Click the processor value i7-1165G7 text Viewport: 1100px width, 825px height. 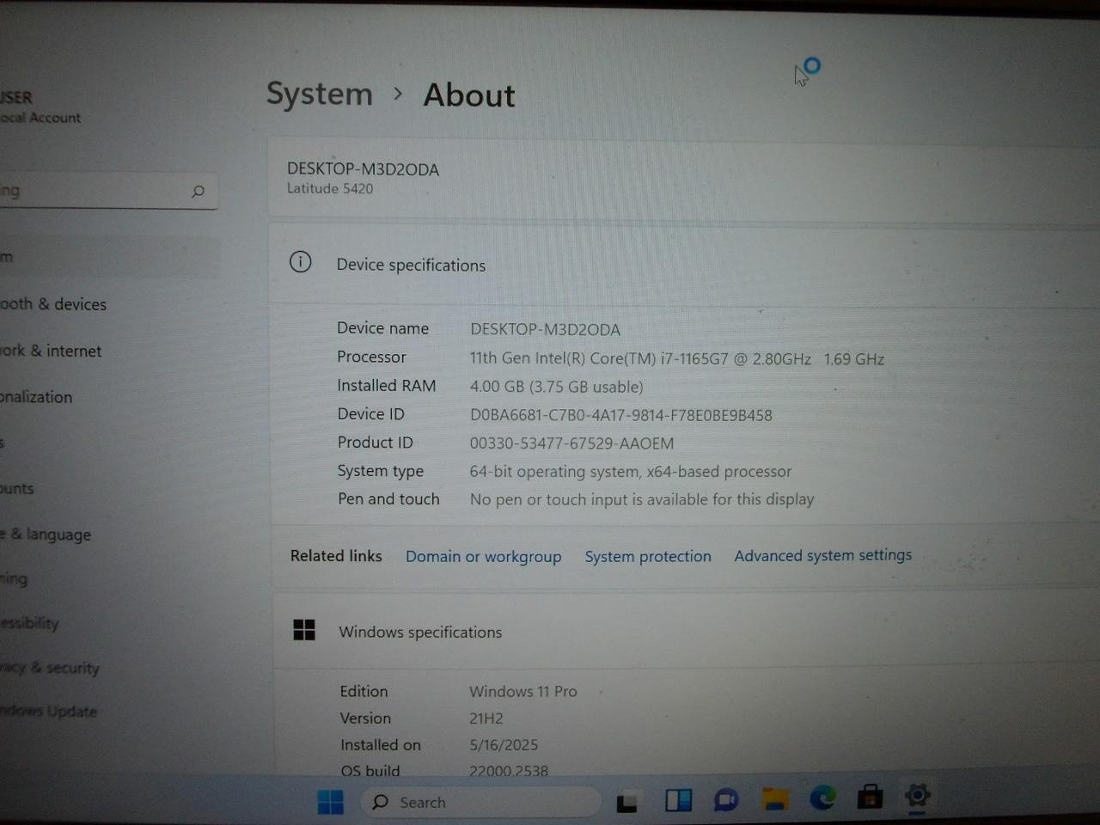676,358
